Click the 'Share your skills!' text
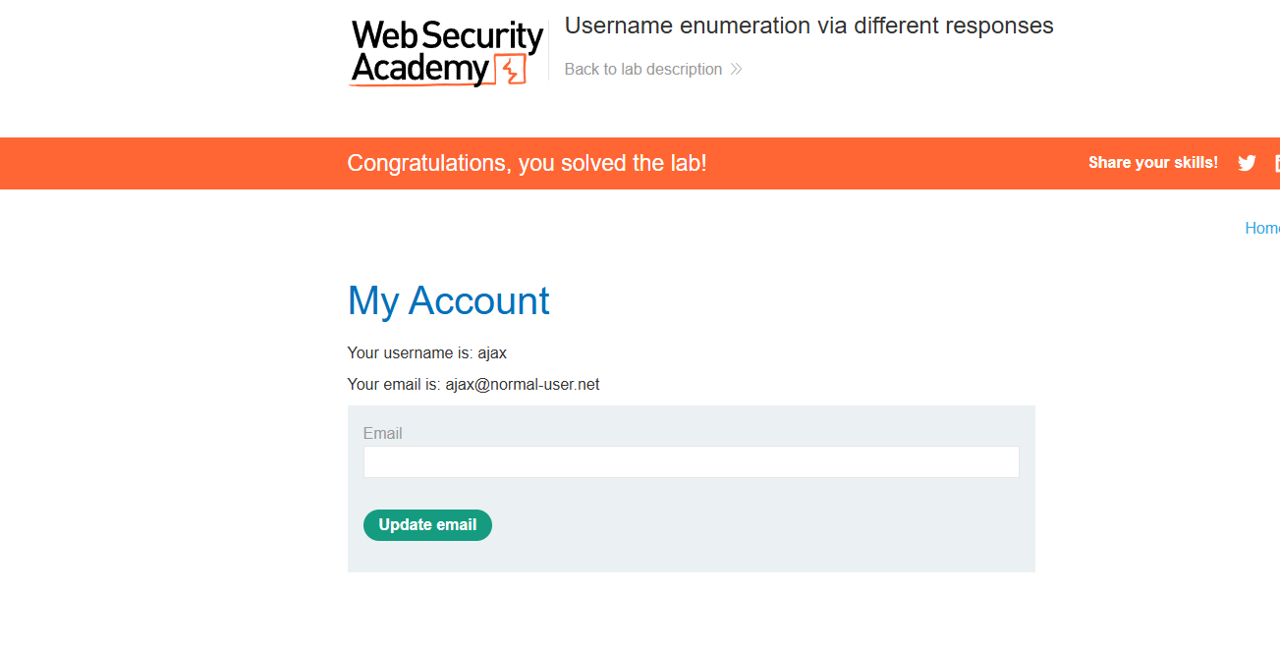Image resolution: width=1280 pixels, height=645 pixels. [1152, 163]
